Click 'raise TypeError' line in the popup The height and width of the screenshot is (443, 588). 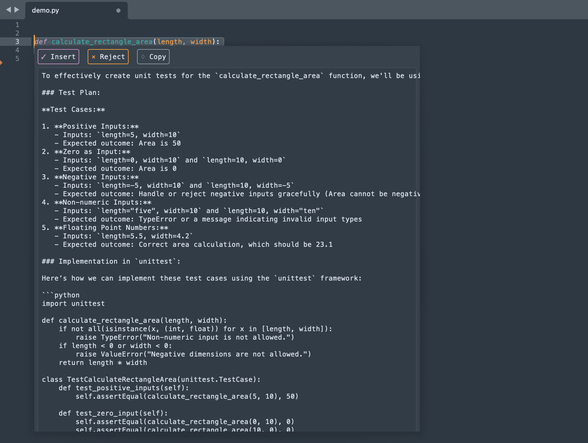(x=185, y=337)
